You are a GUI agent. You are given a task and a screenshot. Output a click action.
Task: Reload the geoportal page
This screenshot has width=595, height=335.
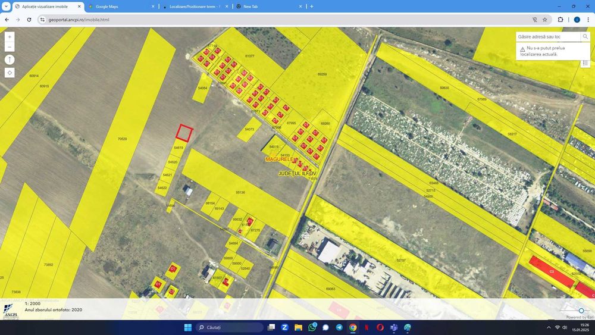29,20
